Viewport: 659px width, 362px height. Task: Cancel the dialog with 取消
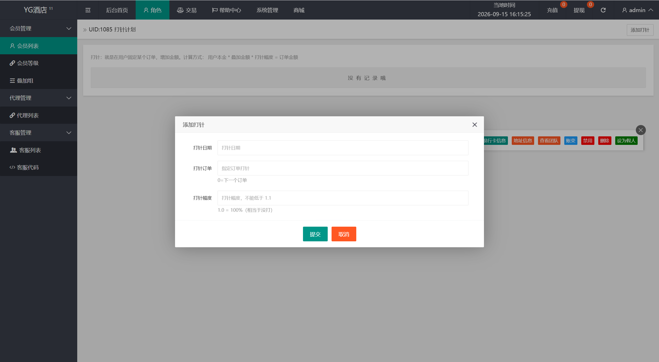(x=344, y=234)
